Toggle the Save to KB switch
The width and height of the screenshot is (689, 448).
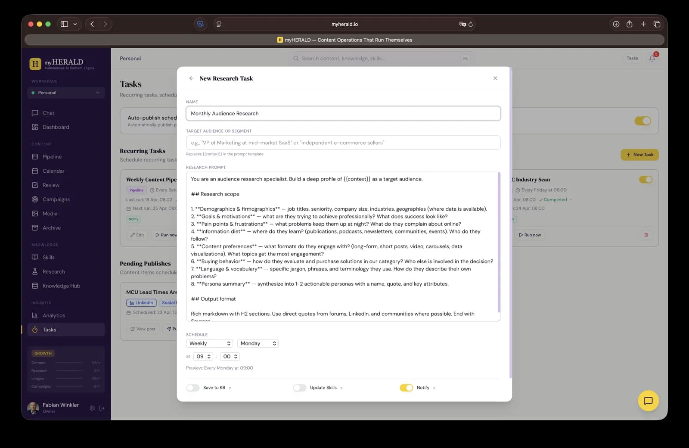193,388
